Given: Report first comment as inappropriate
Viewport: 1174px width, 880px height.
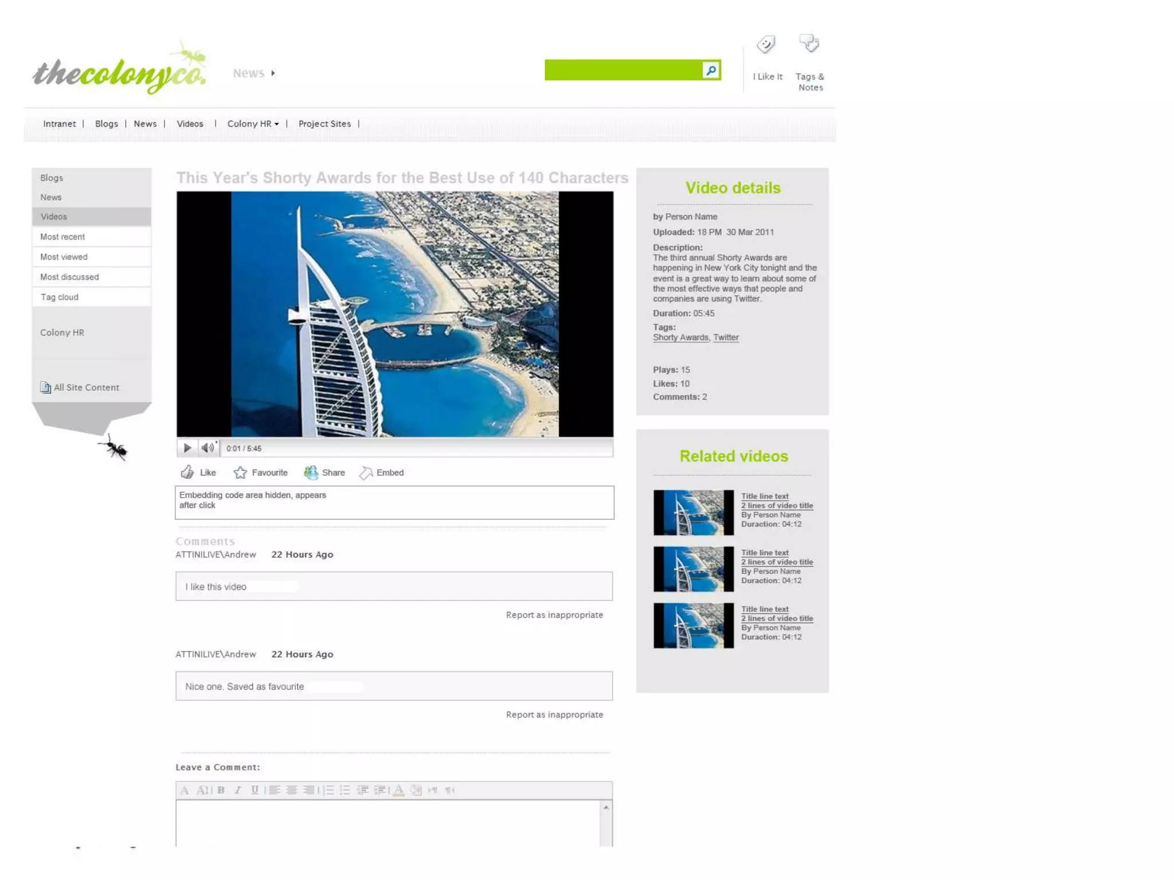Looking at the screenshot, I should coord(554,615).
